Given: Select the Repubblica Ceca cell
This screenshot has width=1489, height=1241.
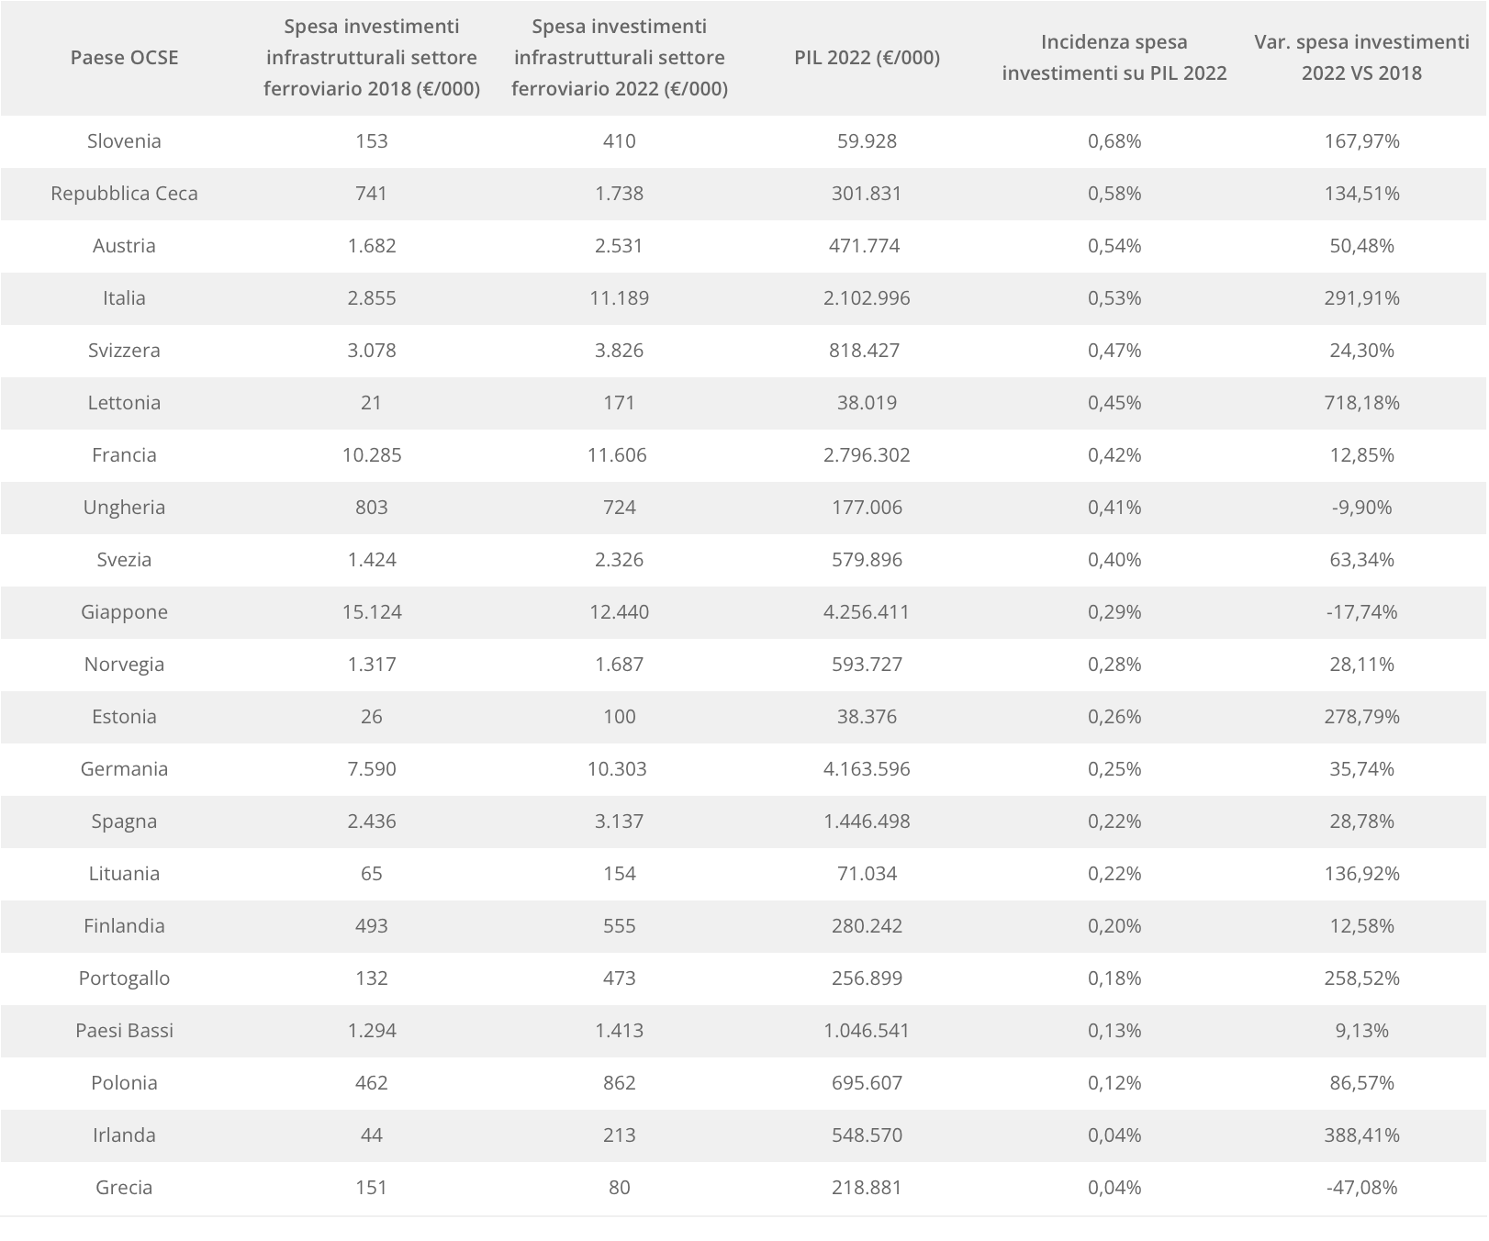Looking at the screenshot, I should coord(124,194).
